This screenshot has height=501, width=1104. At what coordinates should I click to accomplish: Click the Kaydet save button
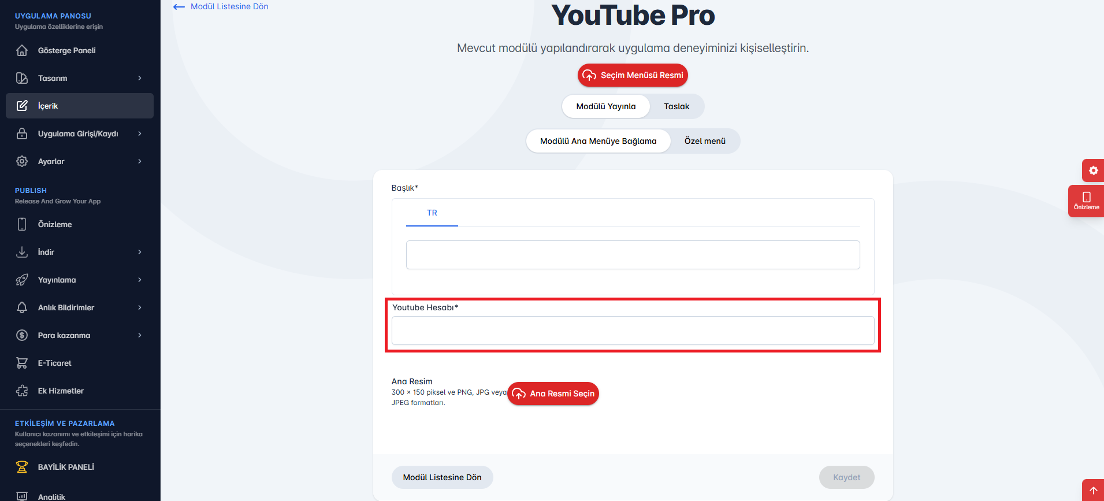tap(846, 477)
